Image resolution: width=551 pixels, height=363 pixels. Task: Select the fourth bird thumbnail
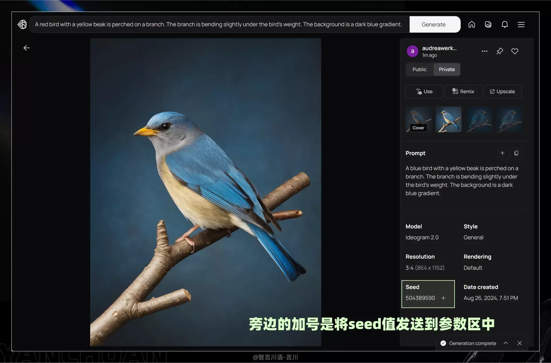click(x=509, y=119)
